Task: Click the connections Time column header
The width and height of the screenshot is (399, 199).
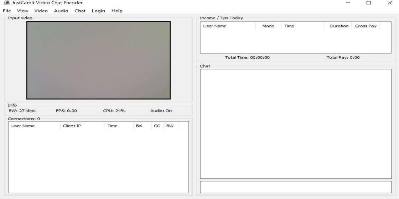Action: [119, 126]
